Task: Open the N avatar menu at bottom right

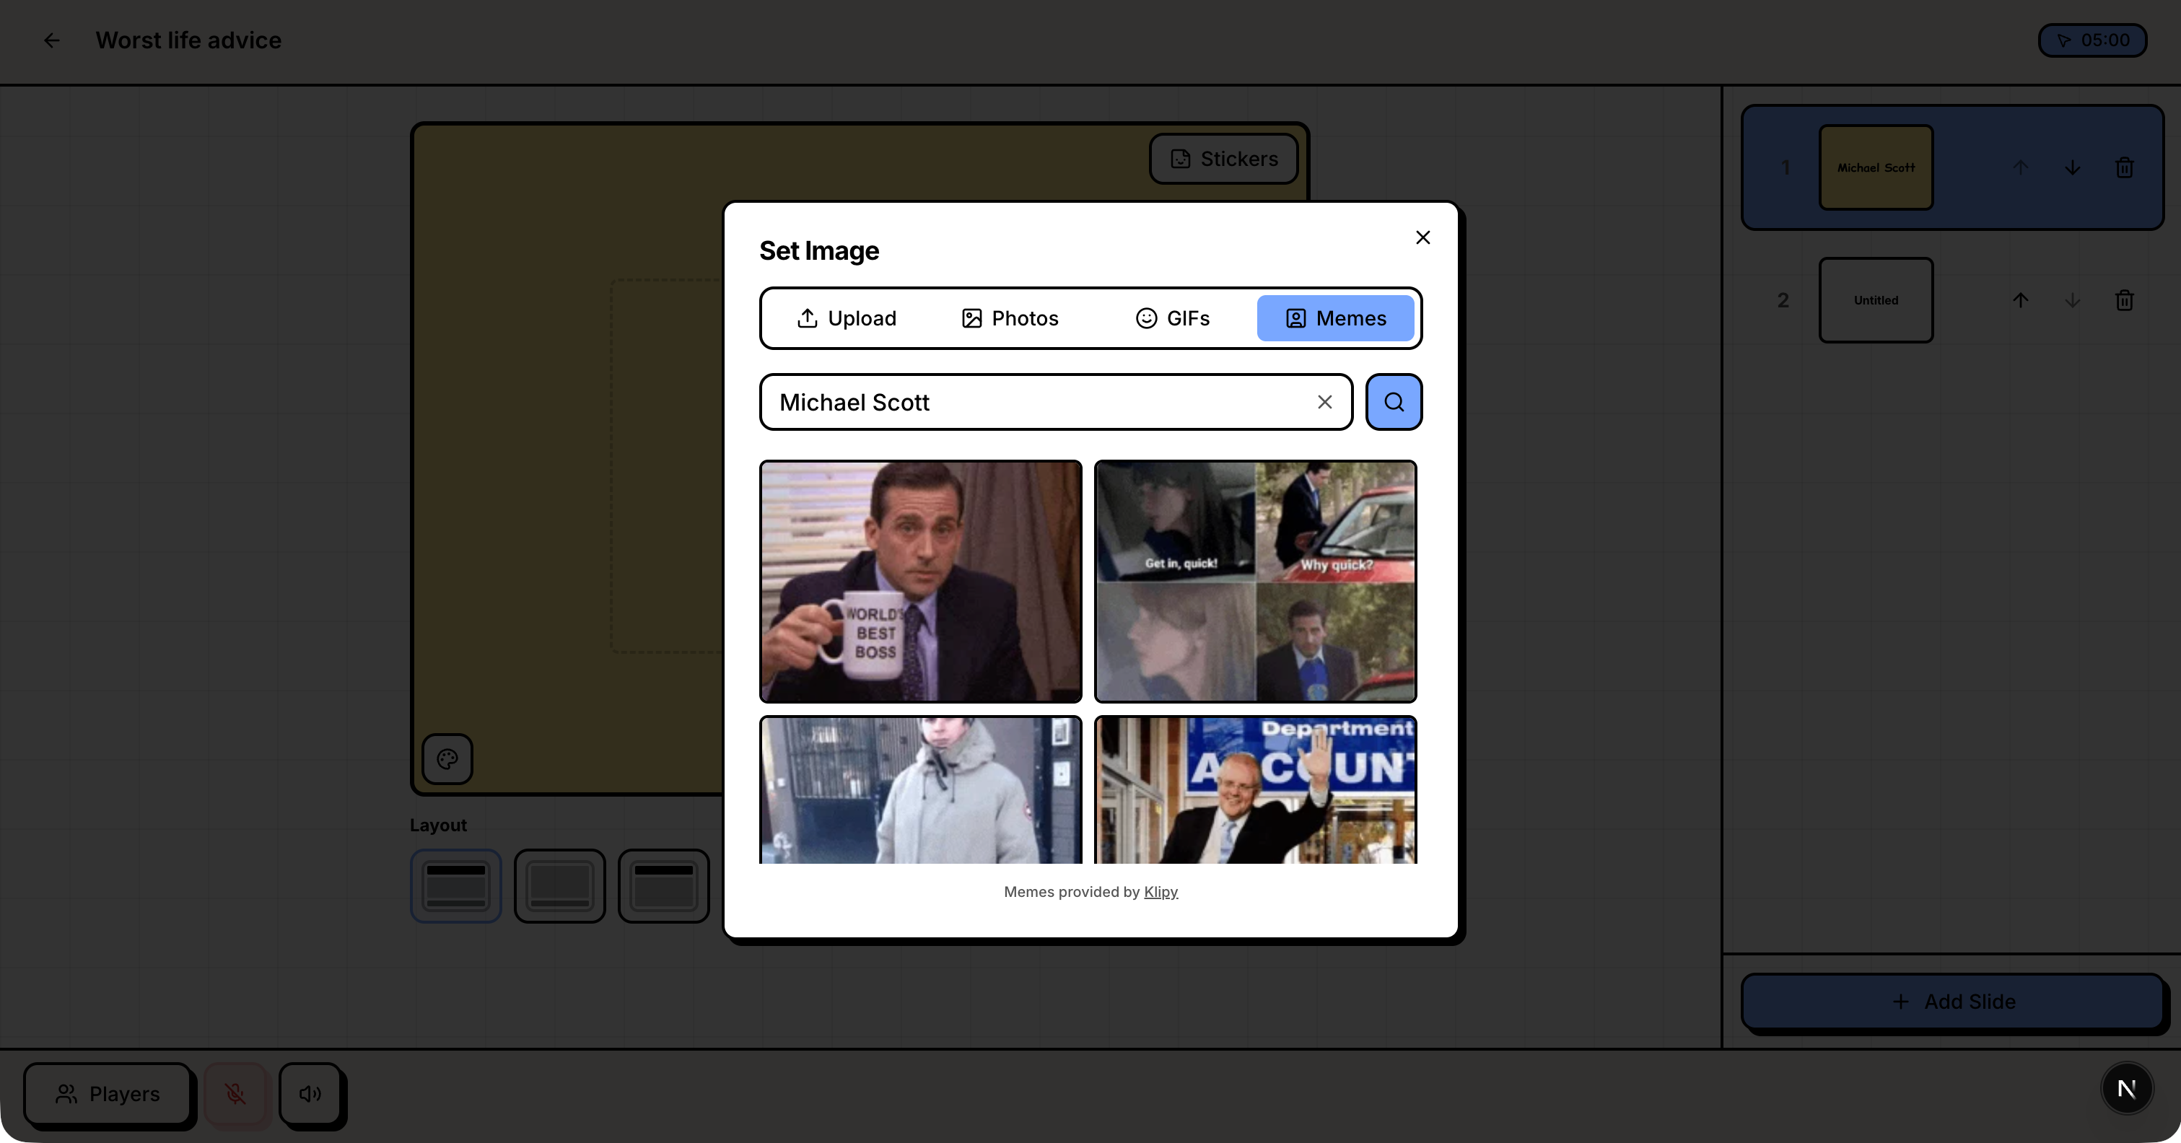Action: [2126, 1088]
